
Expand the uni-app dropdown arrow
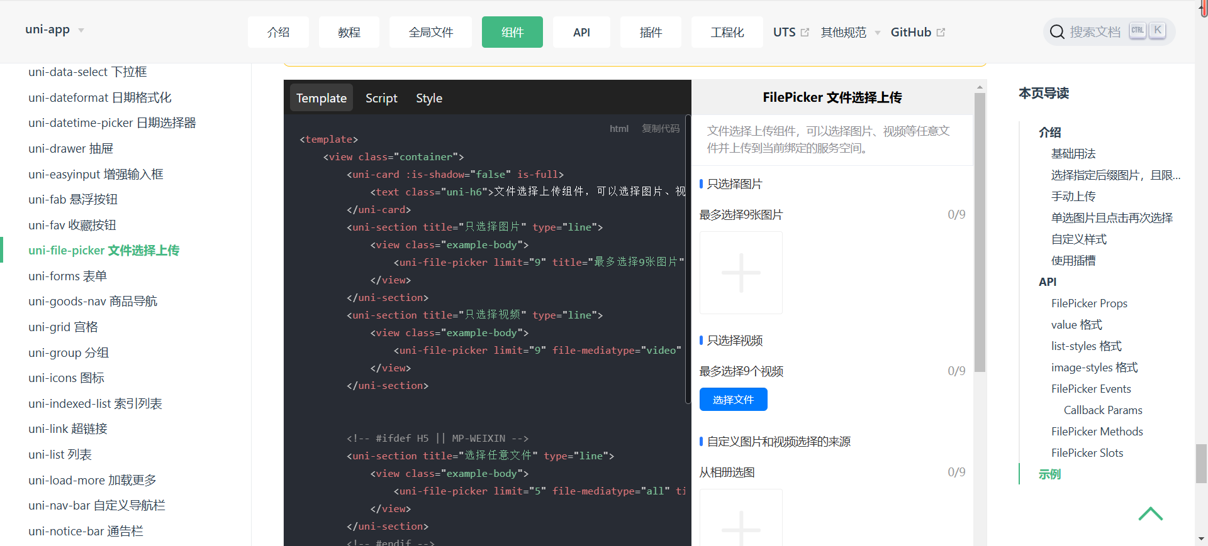[81, 30]
